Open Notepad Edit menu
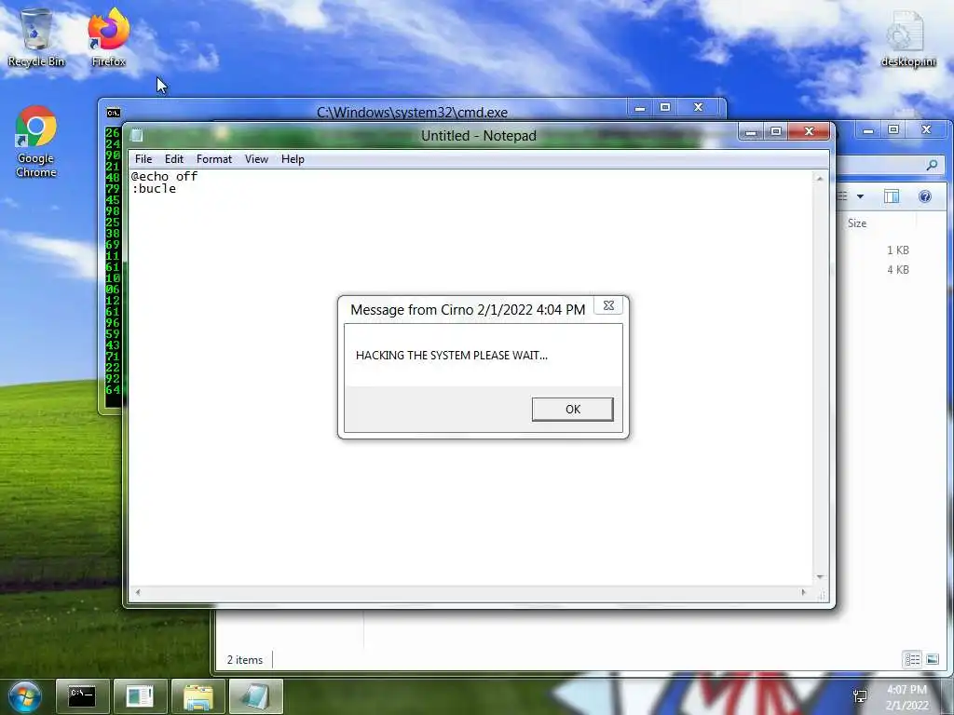 click(174, 159)
